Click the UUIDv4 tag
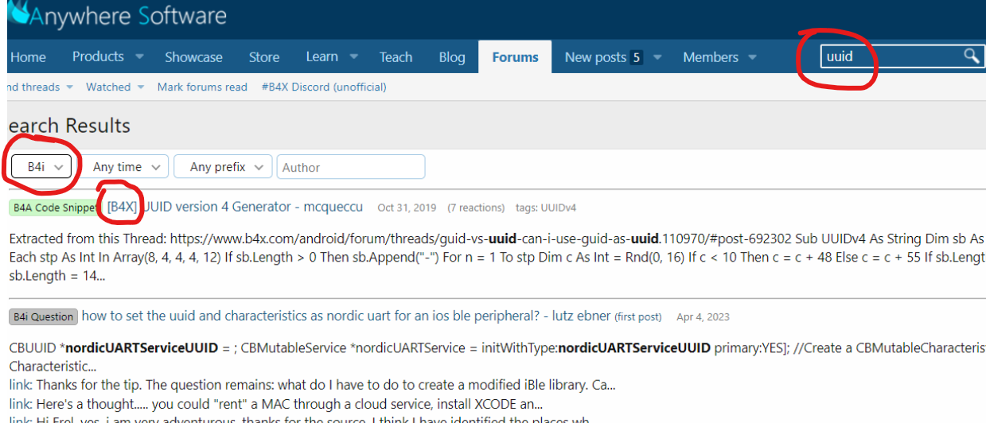The width and height of the screenshot is (986, 423). [x=558, y=208]
